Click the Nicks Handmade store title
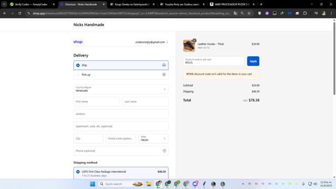This screenshot has height=189, width=336. pos(89,25)
